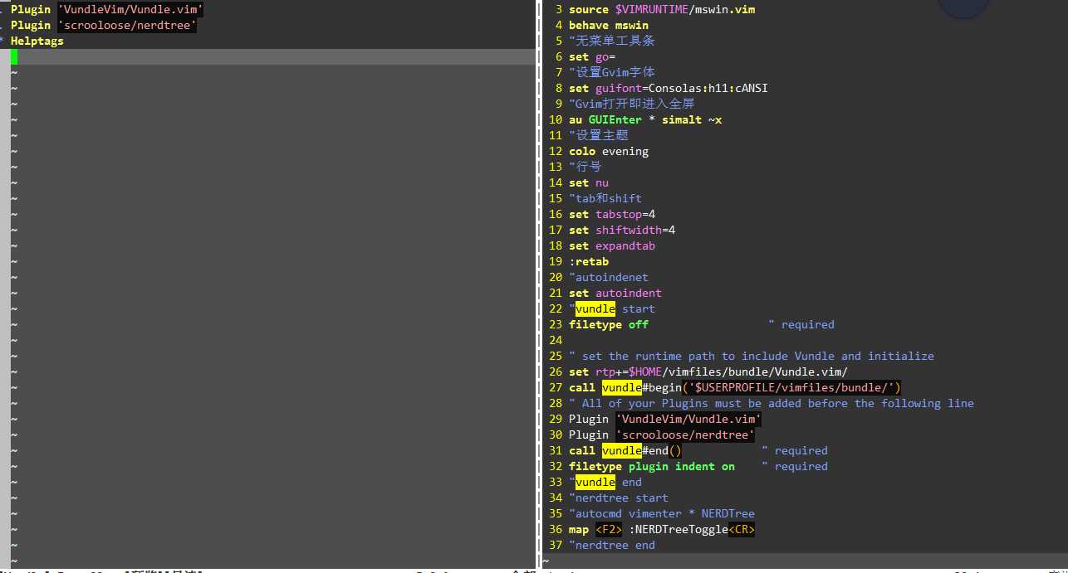Screen dimensions: 1068x573
Task: Click the comment 'nerdtree start'
Action: [x=619, y=498]
